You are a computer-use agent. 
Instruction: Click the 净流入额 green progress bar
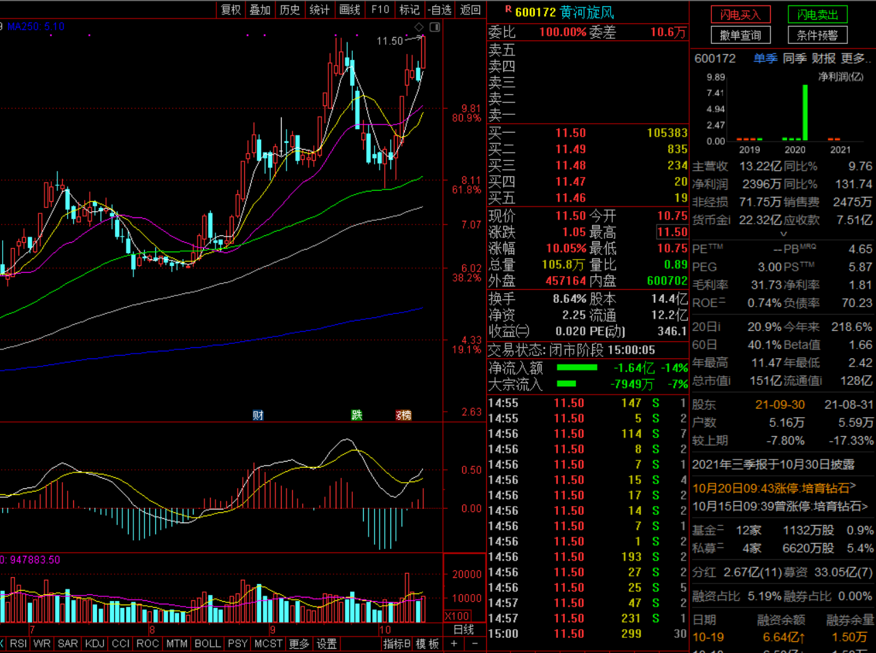click(x=576, y=368)
